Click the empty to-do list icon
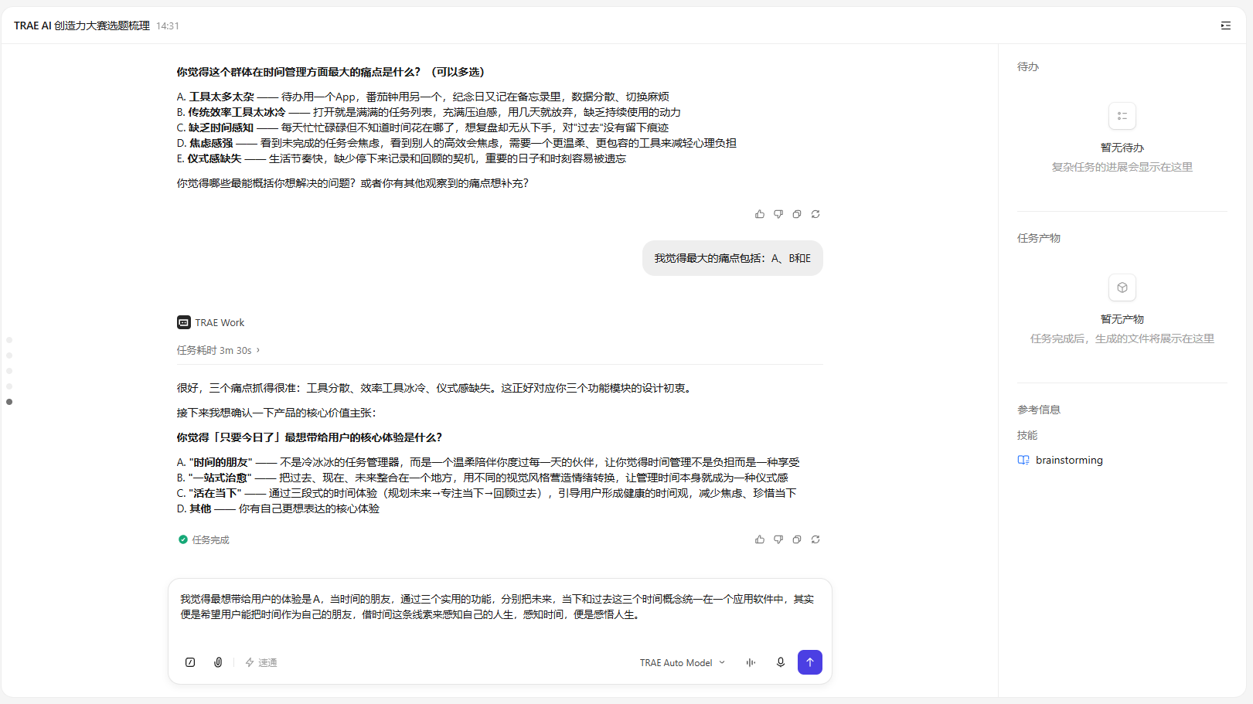1253x704 pixels. pos(1122,116)
